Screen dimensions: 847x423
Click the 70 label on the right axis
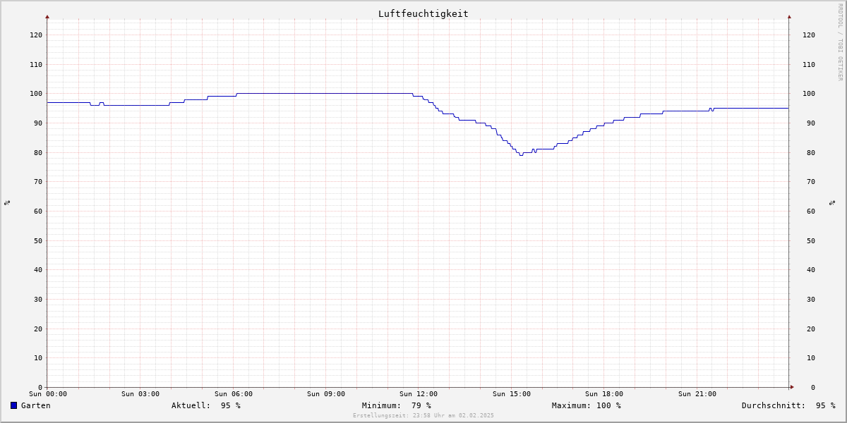pyautogui.click(x=811, y=182)
